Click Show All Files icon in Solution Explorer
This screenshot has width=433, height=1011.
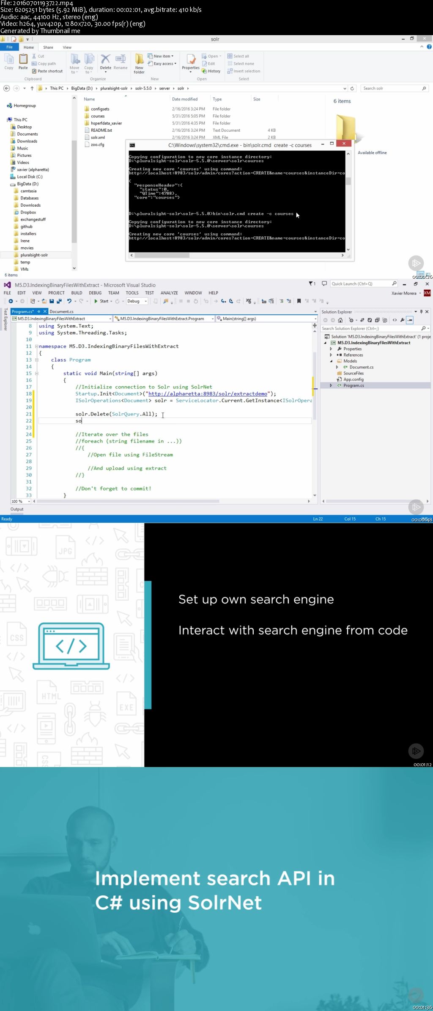click(x=385, y=320)
